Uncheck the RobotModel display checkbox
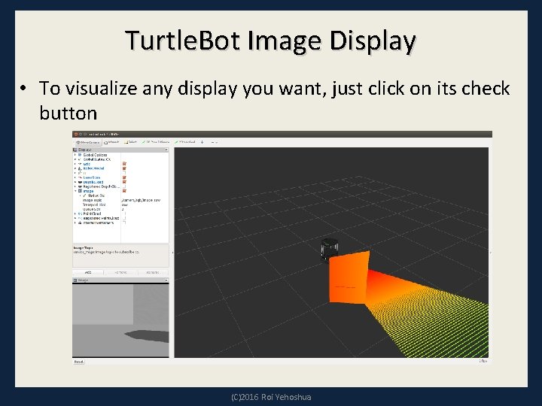542x406 pixels. 124,168
